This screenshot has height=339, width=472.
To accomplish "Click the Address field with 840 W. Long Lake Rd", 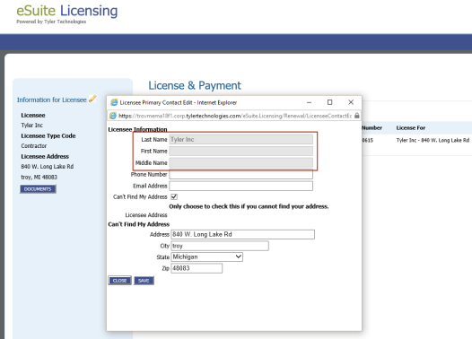I will coord(243,234).
